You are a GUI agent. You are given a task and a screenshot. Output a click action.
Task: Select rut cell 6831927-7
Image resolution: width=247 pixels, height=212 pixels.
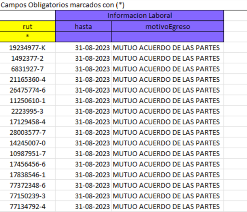[27, 69]
